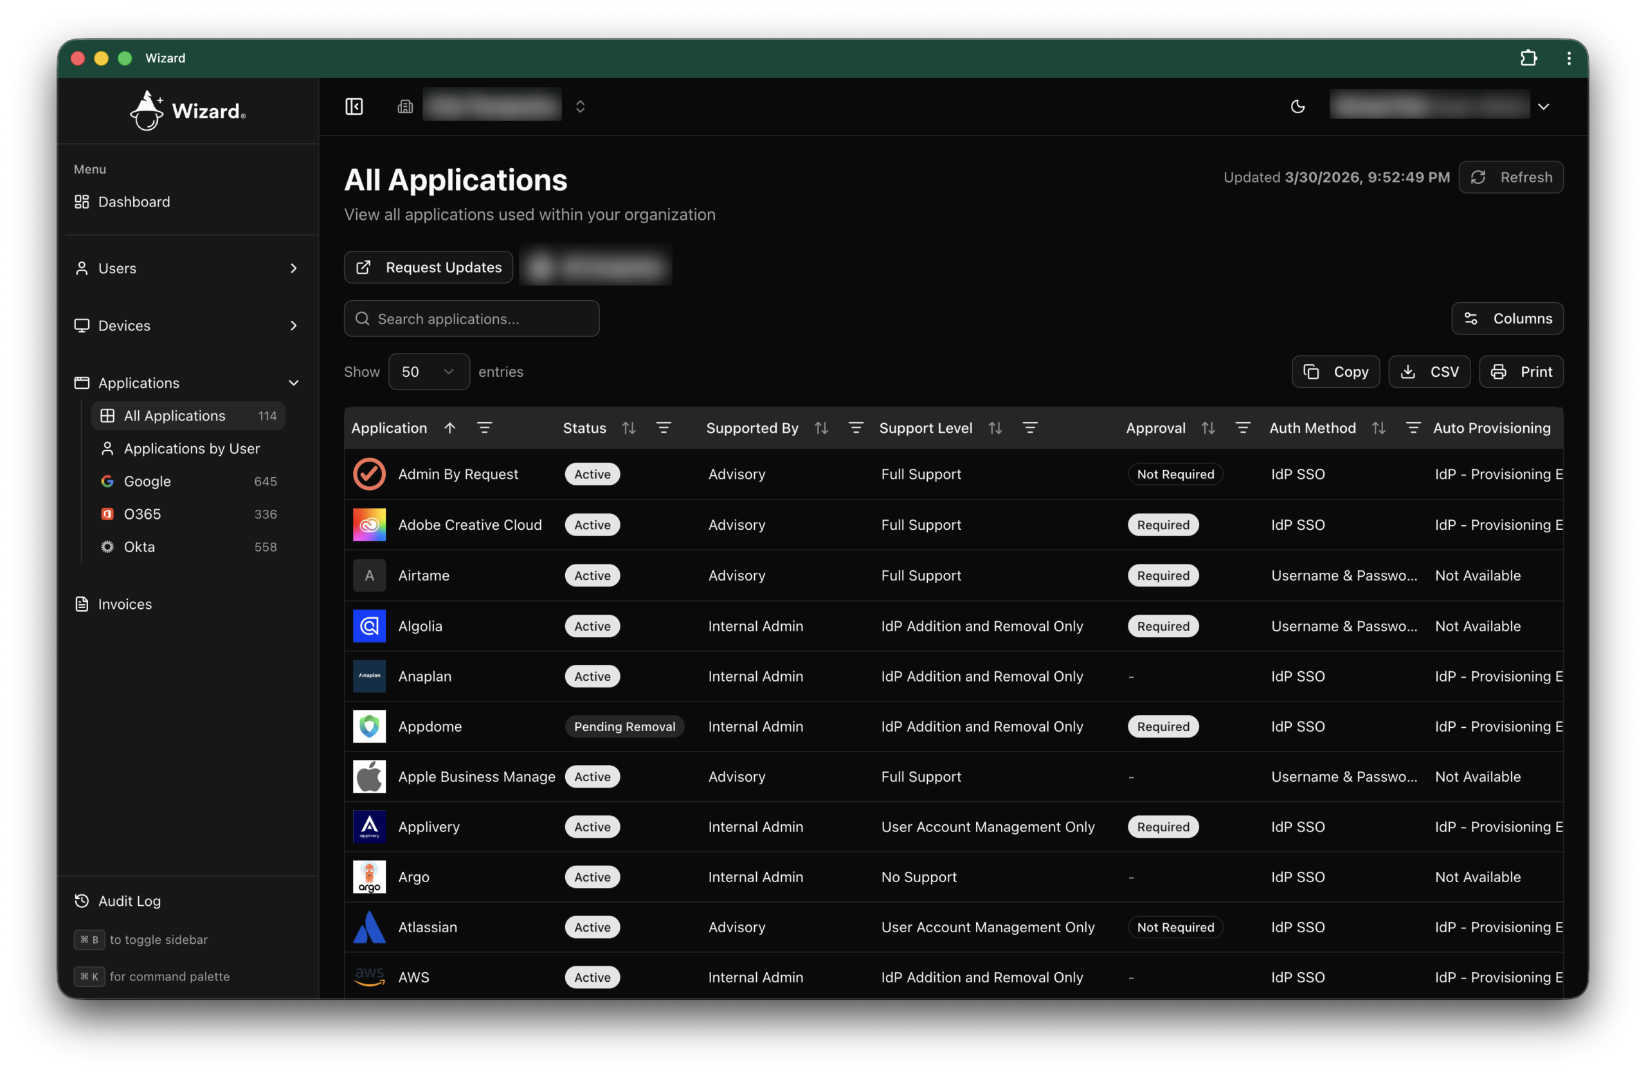Collapse the Applications group chevron

[294, 383]
